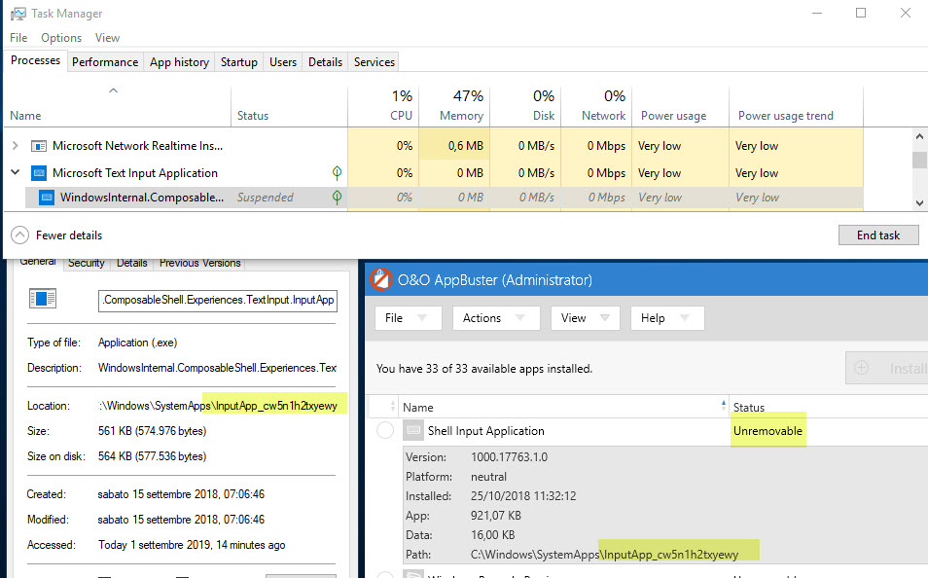Click Microsoft Network Realtime Inspection process icon
Screen dimensions: 928x578
(39, 146)
